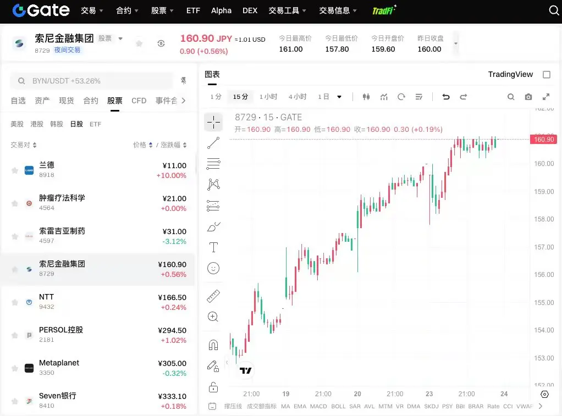Click the chart search icon
562x416 pixels.
(x=511, y=97)
